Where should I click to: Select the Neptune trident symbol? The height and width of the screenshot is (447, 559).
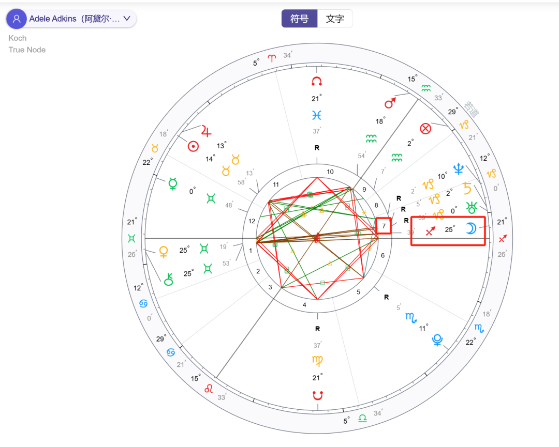click(459, 168)
